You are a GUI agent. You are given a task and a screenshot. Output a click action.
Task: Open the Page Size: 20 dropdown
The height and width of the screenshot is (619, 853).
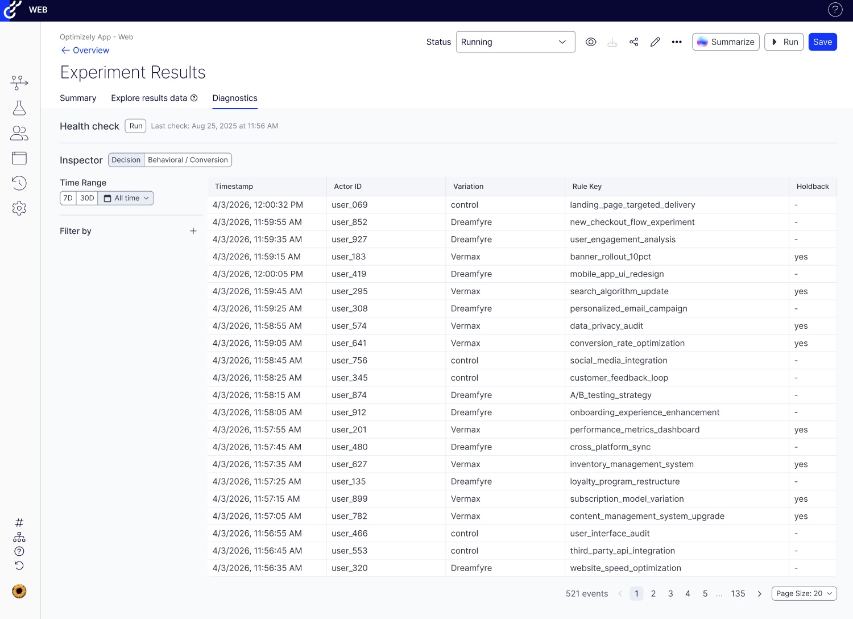click(804, 593)
